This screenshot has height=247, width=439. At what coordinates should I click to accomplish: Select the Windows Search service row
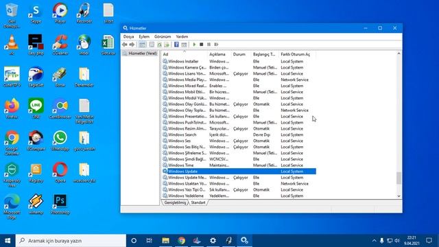[239, 134]
